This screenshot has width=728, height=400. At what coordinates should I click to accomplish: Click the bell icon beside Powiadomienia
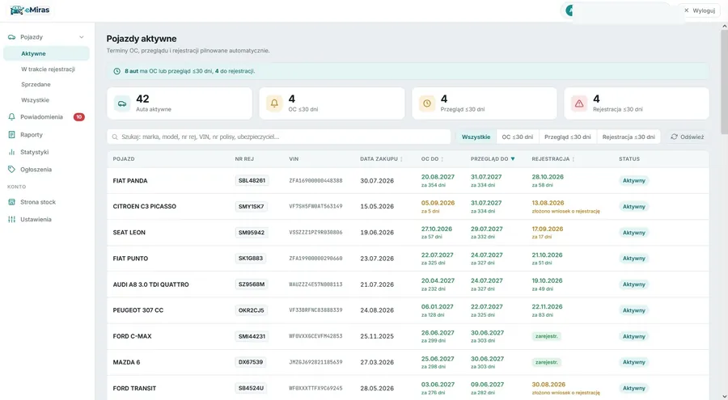(11, 117)
